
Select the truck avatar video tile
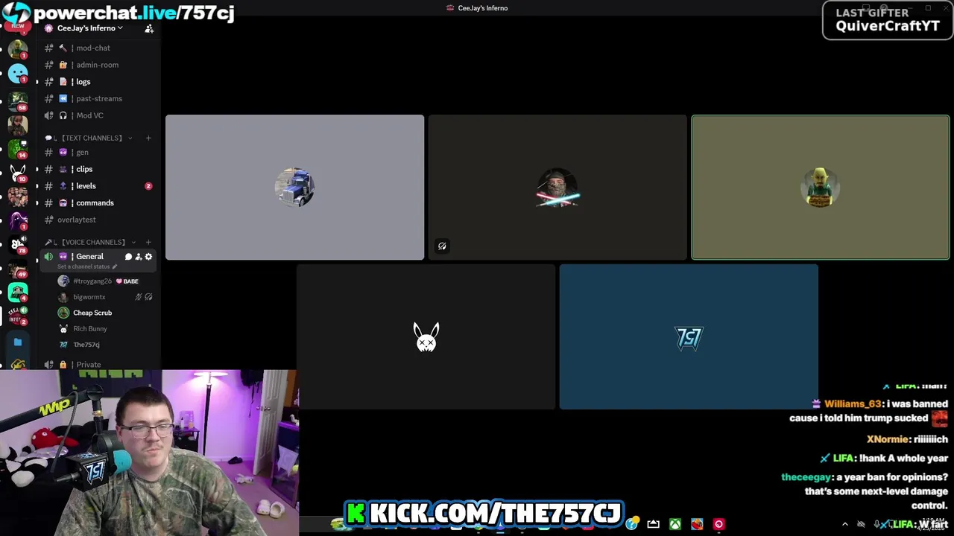coord(294,188)
